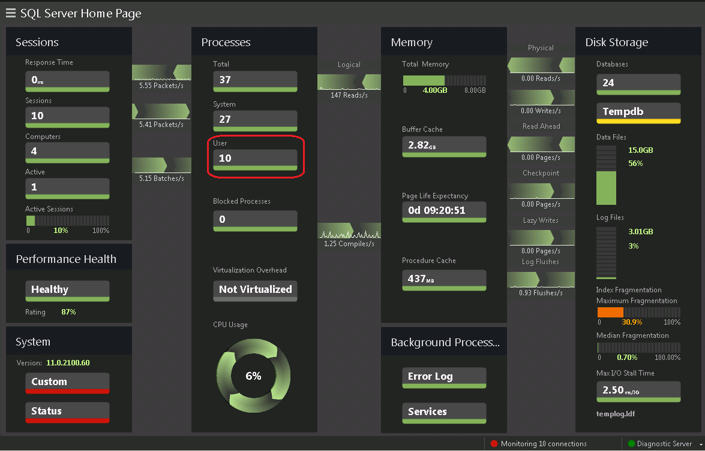Open the Max I/O Stall Time 2.50 tile
Image resolution: width=705 pixels, height=451 pixels.
point(638,392)
